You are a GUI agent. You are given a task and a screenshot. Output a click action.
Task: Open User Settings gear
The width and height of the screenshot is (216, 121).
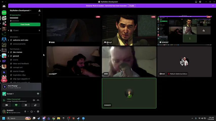tap(38, 111)
